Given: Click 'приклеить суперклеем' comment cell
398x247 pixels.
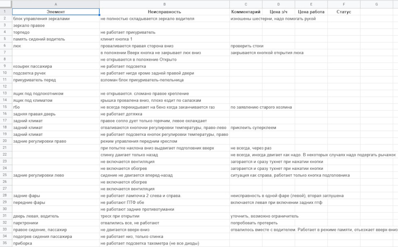Looking at the screenshot, I should [253, 127].
